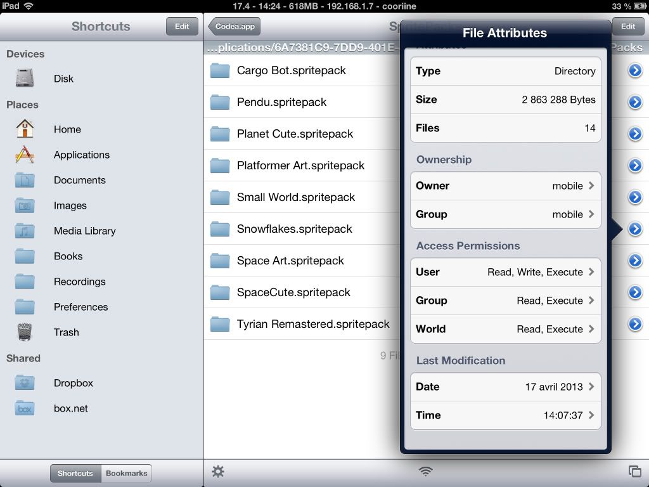The height and width of the screenshot is (487, 649).
Task: Open the Books folder shortcut
Action: coord(101,256)
